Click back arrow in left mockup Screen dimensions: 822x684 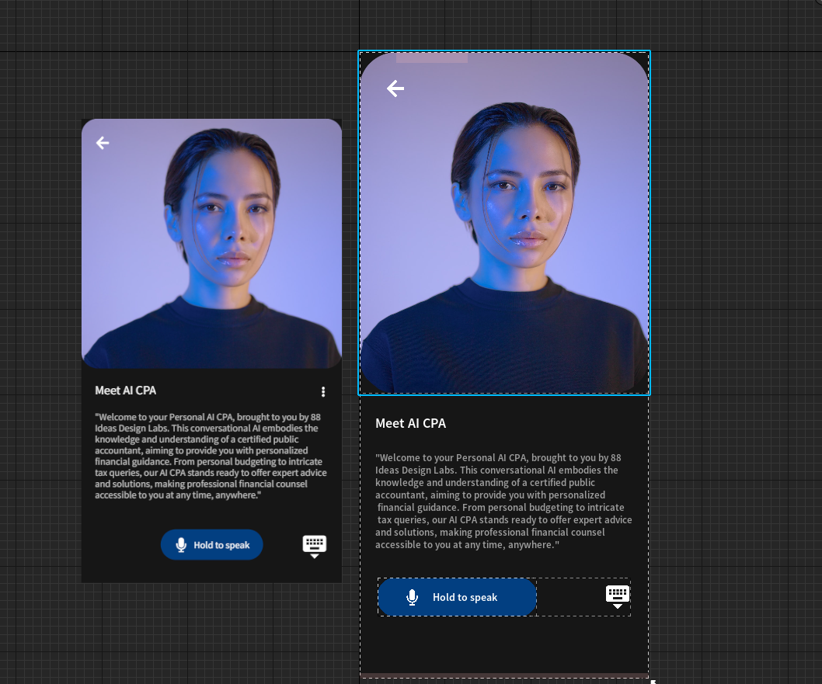click(103, 142)
